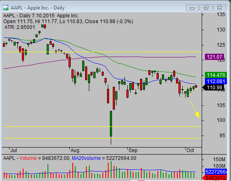This screenshot has width=231, height=181.
Task: Click the blue 112.081 moving average label
Action: [x=216, y=81]
